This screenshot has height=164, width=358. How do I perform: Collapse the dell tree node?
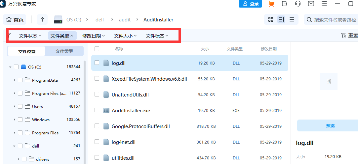(x=14, y=146)
